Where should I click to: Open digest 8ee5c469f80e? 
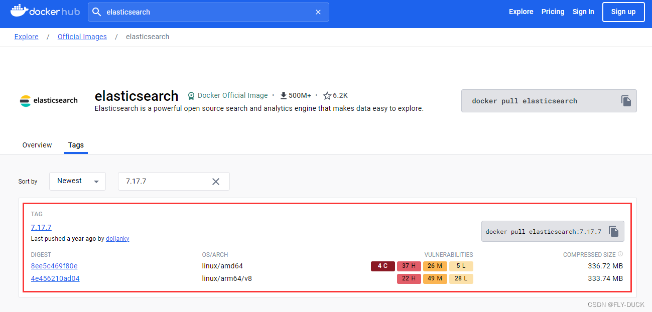click(x=54, y=266)
